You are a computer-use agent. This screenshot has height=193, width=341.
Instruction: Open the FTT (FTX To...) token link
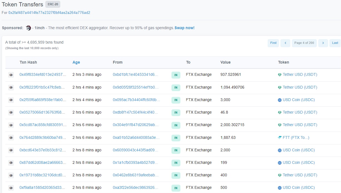pos(296,137)
